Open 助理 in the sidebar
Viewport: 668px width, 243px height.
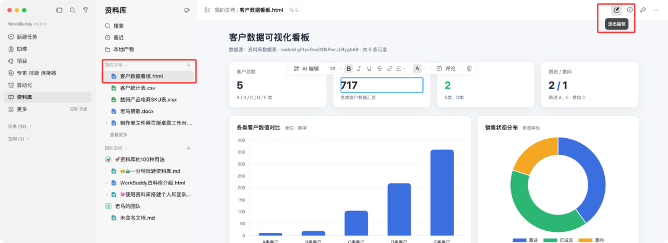click(x=47, y=49)
